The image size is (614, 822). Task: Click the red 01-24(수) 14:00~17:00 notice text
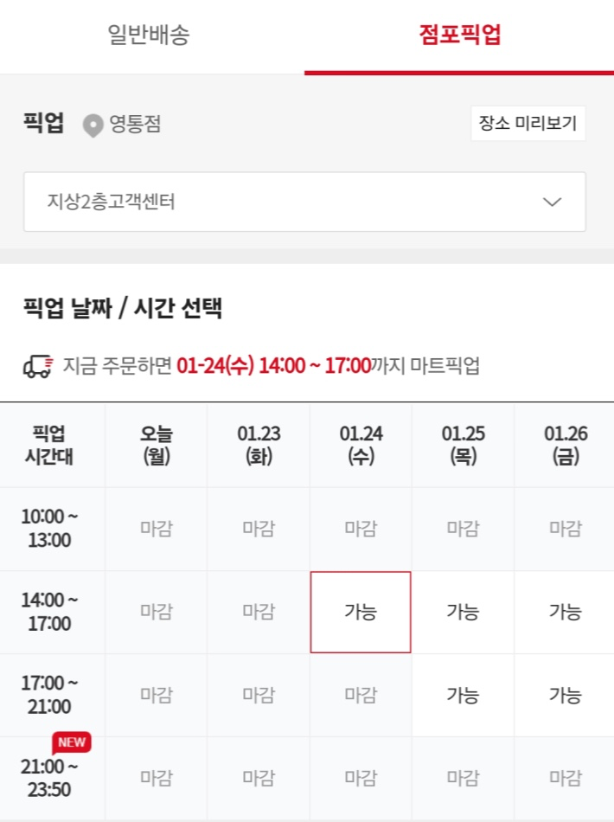pyautogui.click(x=277, y=365)
